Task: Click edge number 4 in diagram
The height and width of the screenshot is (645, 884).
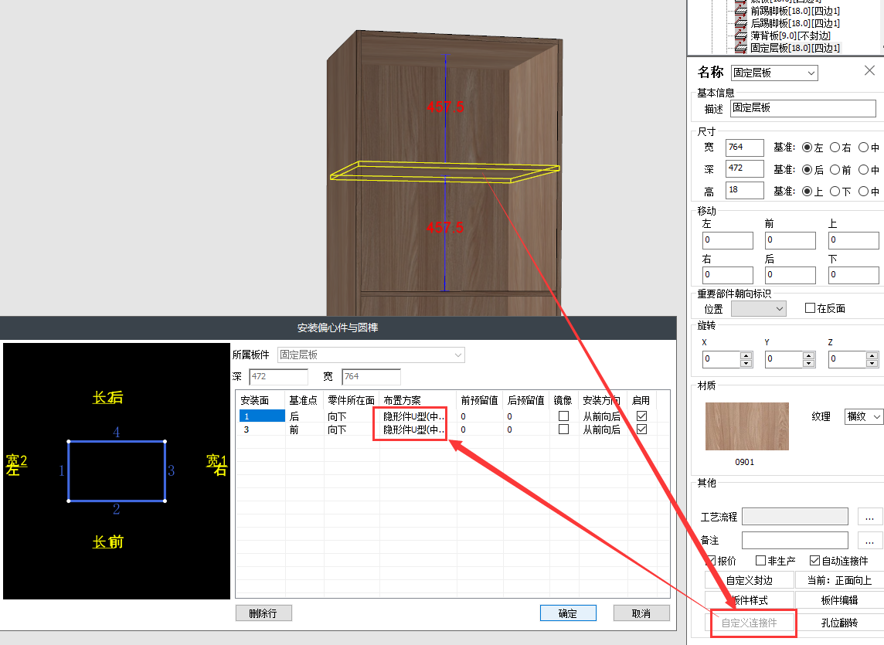Action: pyautogui.click(x=117, y=433)
